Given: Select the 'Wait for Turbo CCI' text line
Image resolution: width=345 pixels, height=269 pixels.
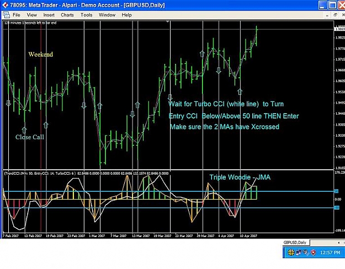Looking at the screenshot, I should pos(226,104).
